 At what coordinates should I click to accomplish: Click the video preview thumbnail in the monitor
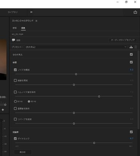coord(3,60)
